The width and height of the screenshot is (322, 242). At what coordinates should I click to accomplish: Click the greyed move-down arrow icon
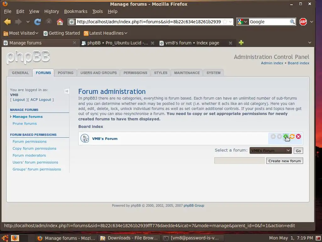click(x=279, y=136)
